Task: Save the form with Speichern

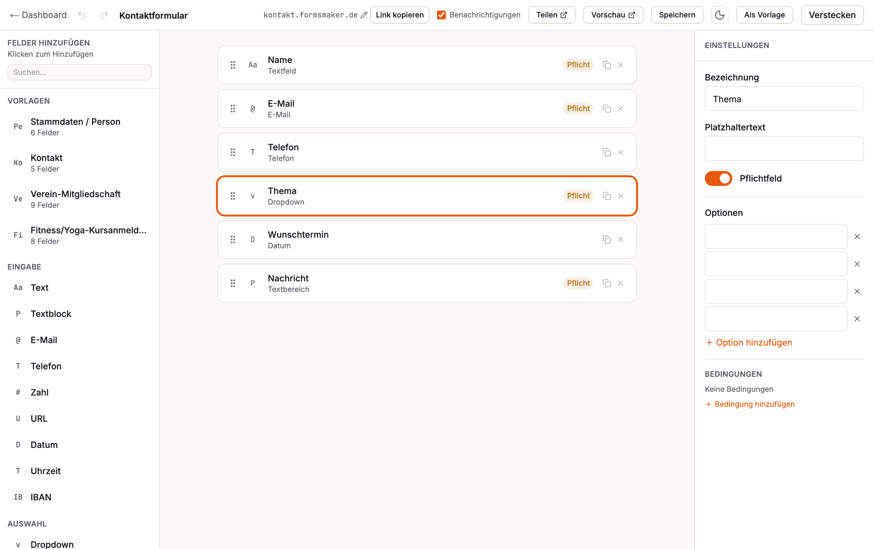Action: 677,15
